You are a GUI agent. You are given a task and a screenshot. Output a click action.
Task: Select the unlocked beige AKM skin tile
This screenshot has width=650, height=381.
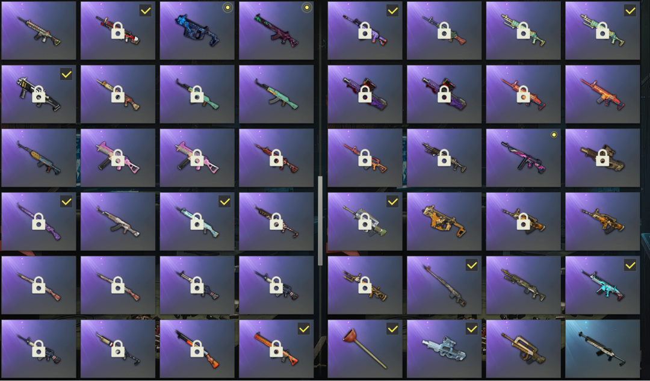(x=118, y=221)
